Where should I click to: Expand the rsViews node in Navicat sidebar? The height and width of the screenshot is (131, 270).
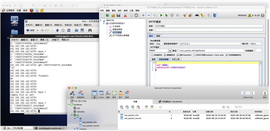(75, 129)
